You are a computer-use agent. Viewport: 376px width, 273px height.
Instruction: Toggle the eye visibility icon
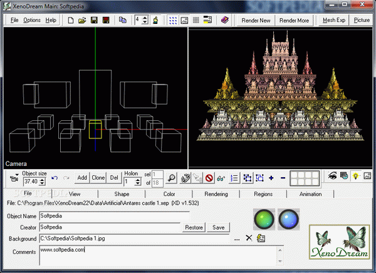coord(332,176)
